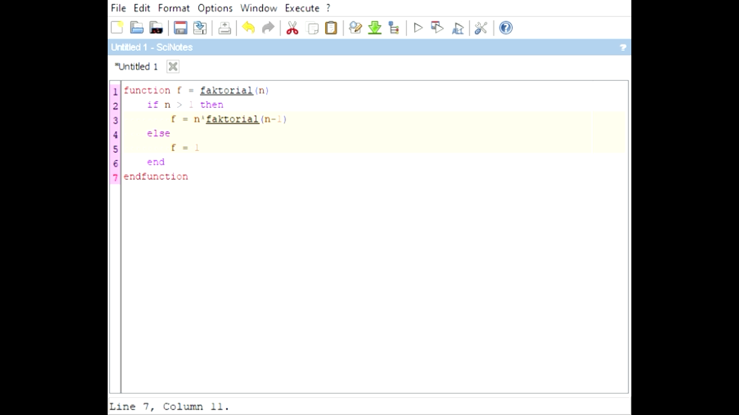Click the Save As icon
The image size is (739, 415).
tap(200, 28)
